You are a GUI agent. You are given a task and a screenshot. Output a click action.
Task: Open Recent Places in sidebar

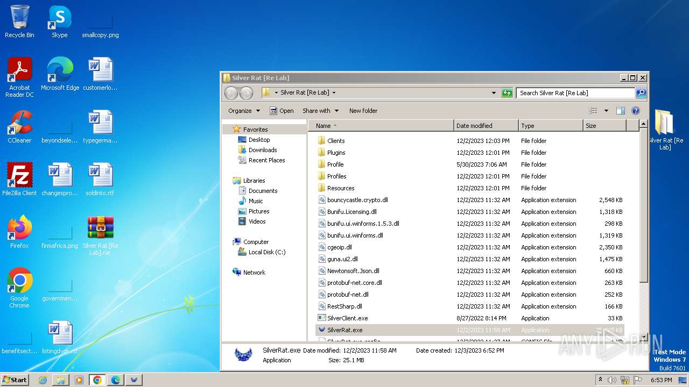click(266, 160)
